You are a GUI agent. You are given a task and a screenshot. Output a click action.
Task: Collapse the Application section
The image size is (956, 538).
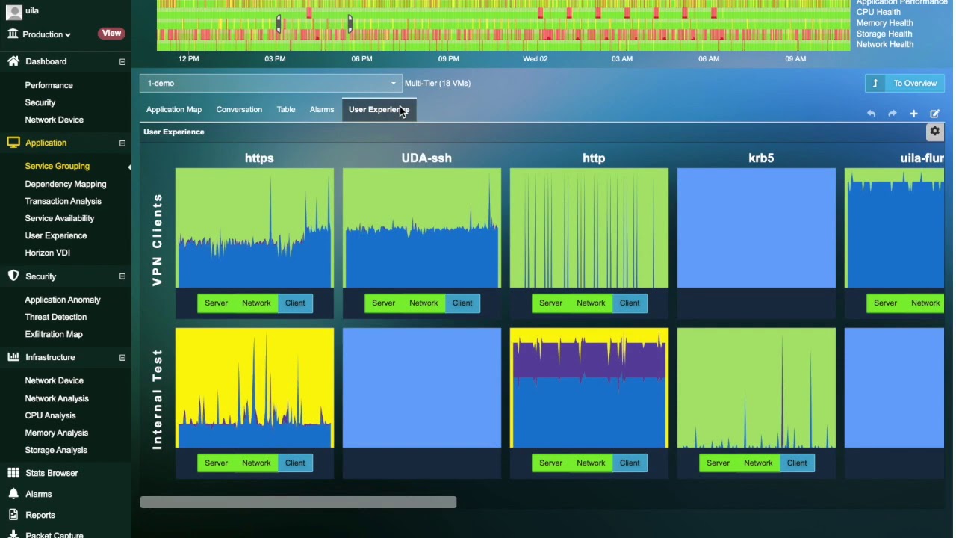pyautogui.click(x=122, y=143)
